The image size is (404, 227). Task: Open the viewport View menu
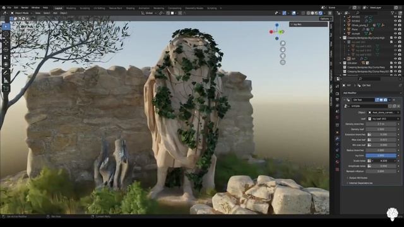click(x=38, y=13)
